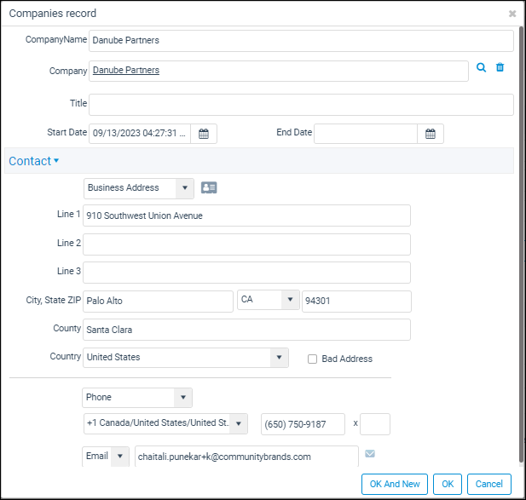This screenshot has height=500, width=526.
Task: Click the vertical scrollbar of the dialog
Action: click(x=521, y=244)
